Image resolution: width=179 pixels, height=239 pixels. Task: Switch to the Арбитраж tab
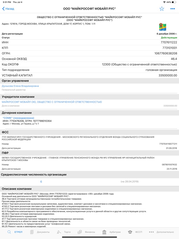[115, 232]
